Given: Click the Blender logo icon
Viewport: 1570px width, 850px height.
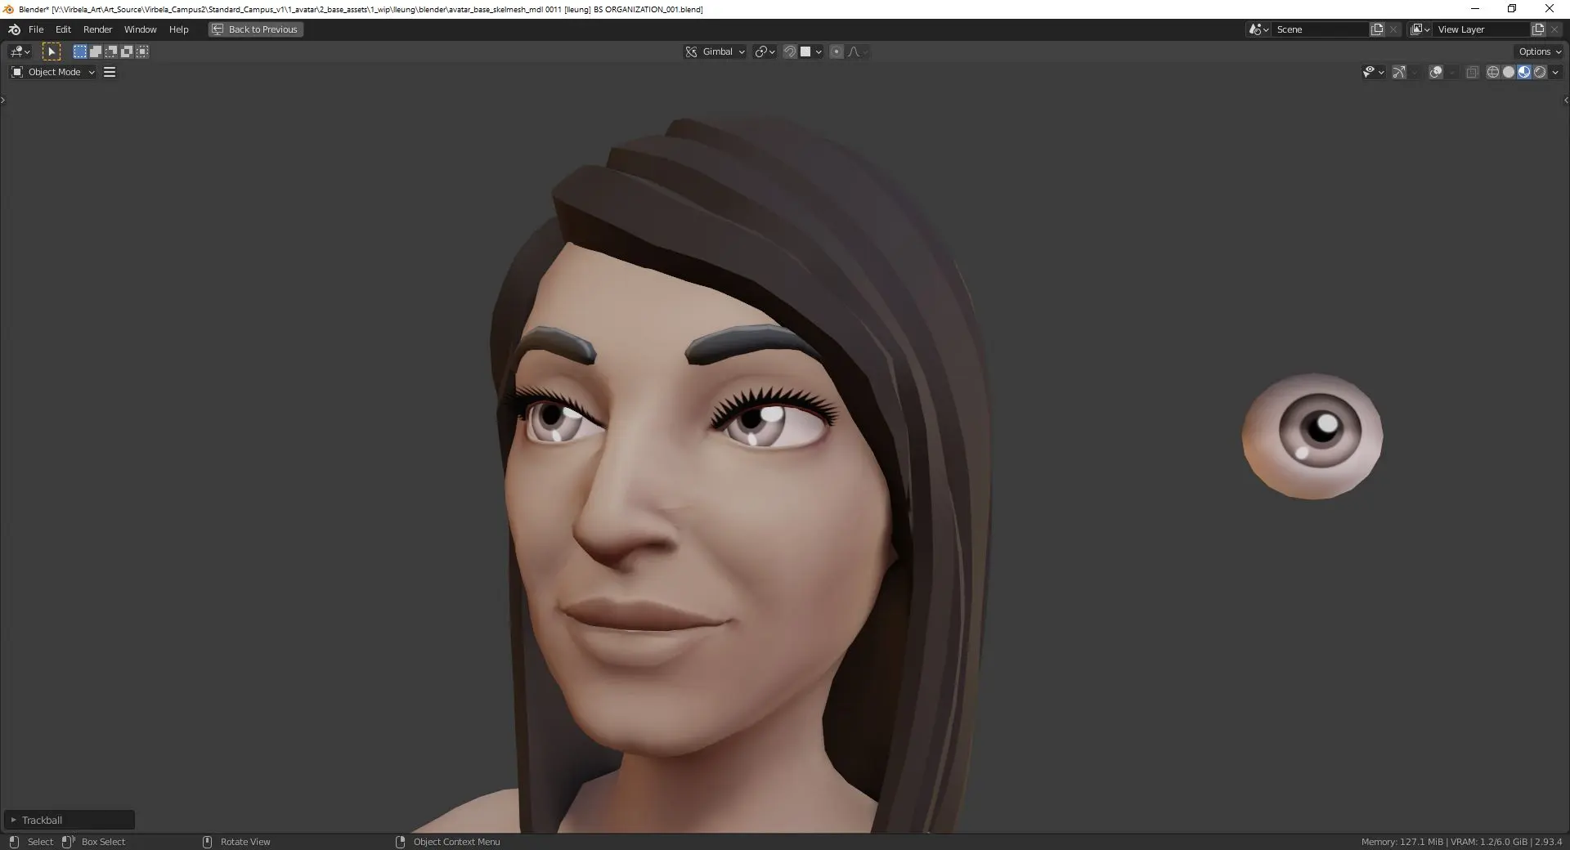Looking at the screenshot, I should [14, 29].
